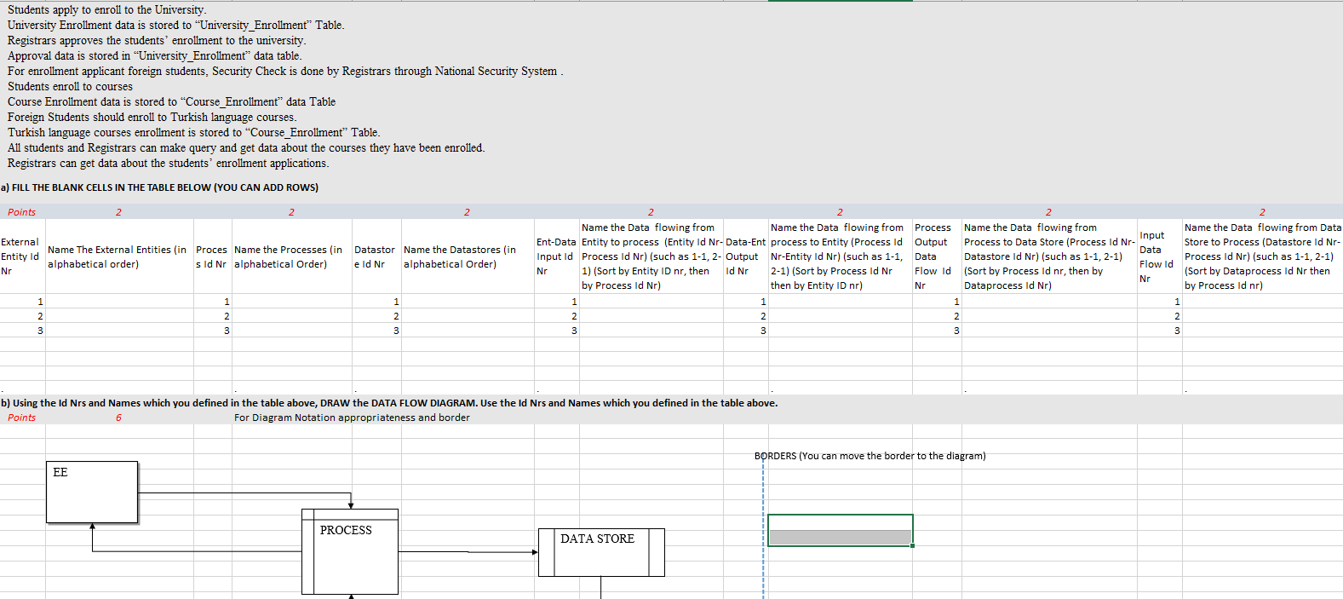Select 'Data flowing from Process to Data Store' header

coord(1049,256)
